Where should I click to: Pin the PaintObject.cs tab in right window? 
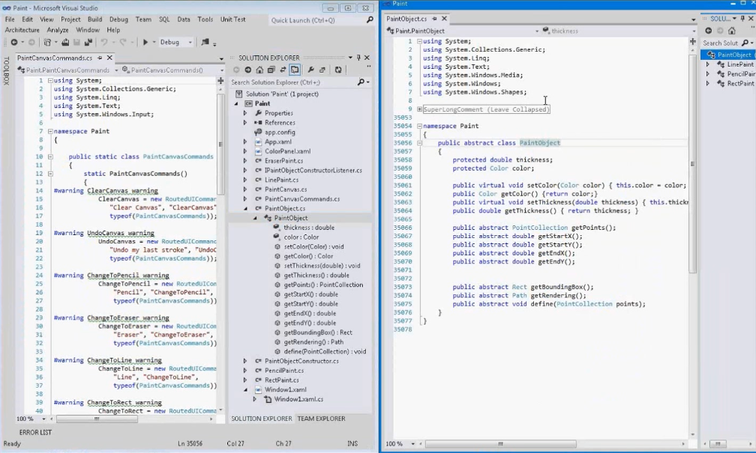434,18
